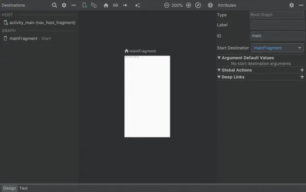Click the 200% zoom level text
This screenshot has width=306, height=192.
click(x=177, y=5)
